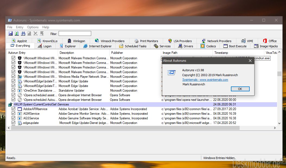This screenshot has height=168, width=286.
Task: Open the Winsock Providers tab
Action: [x=110, y=41]
